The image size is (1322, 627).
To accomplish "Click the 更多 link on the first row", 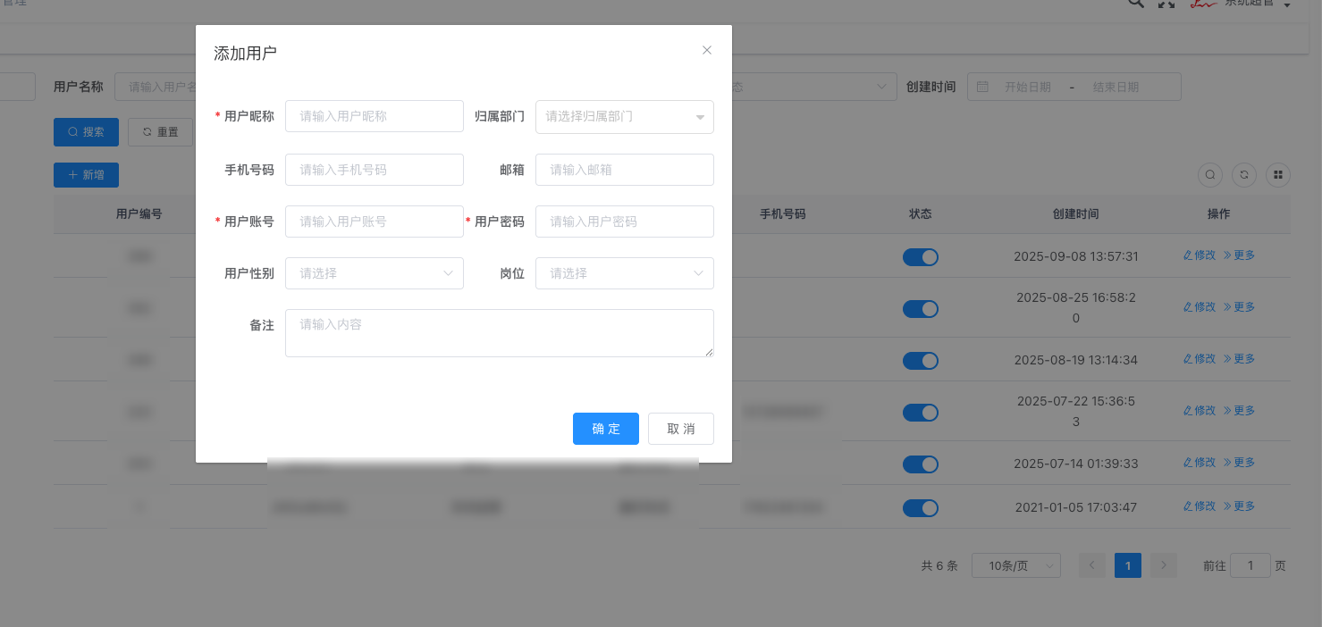I will (x=1242, y=255).
